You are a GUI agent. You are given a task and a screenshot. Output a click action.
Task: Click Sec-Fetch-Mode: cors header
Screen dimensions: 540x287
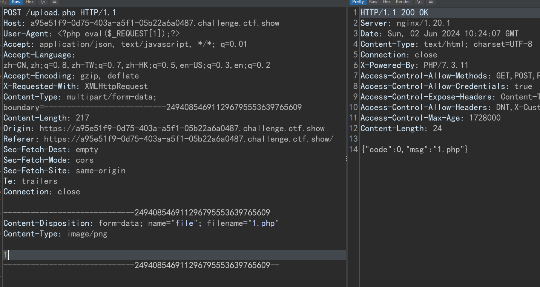49,160
